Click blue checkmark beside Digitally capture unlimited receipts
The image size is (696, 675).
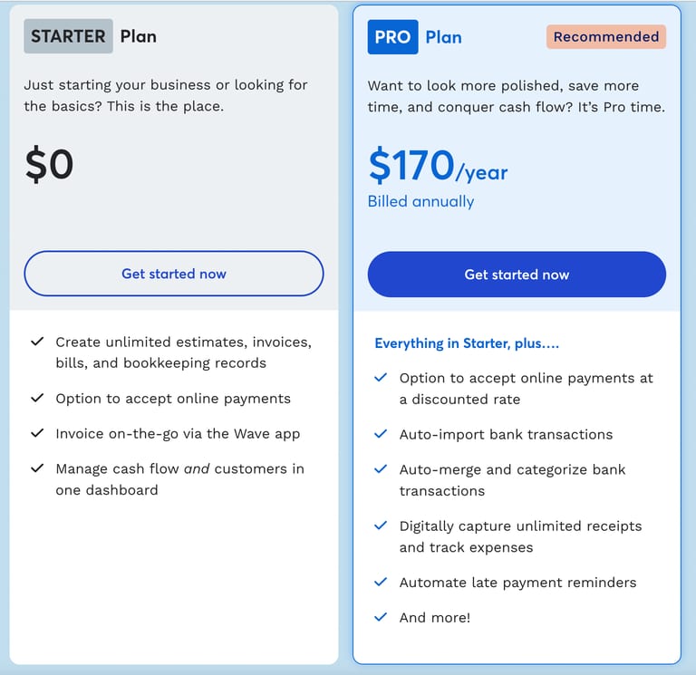381,526
